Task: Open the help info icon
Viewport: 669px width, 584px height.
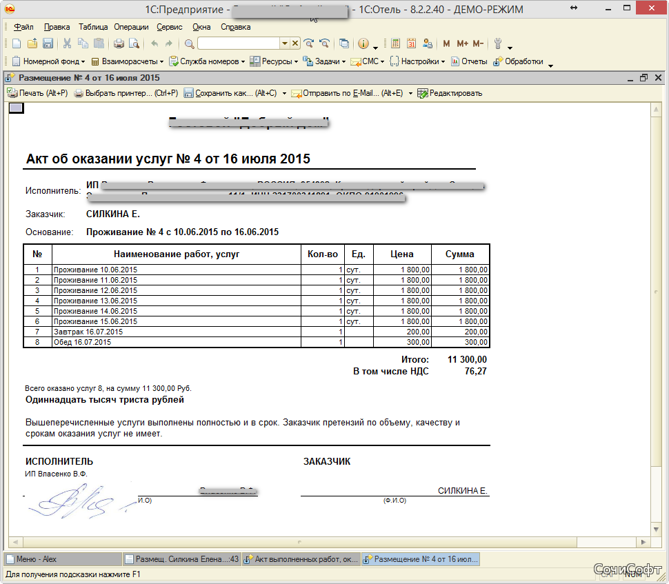Action: pyautogui.click(x=363, y=43)
